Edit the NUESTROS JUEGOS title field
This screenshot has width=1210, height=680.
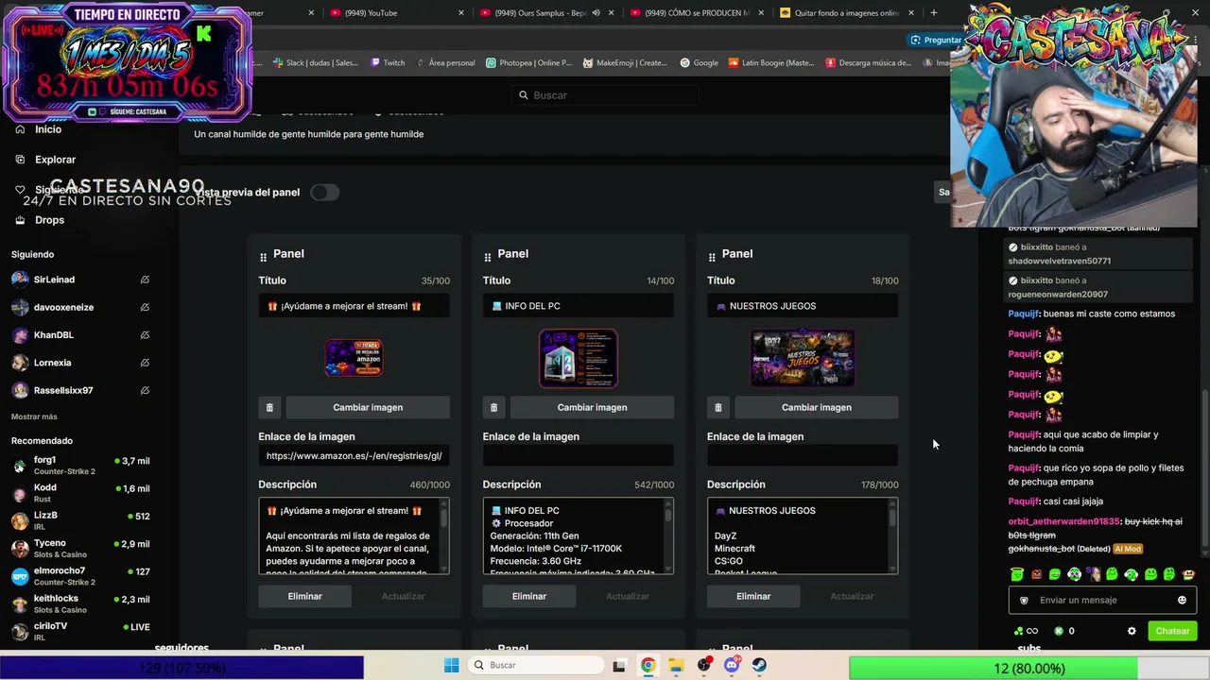803,306
